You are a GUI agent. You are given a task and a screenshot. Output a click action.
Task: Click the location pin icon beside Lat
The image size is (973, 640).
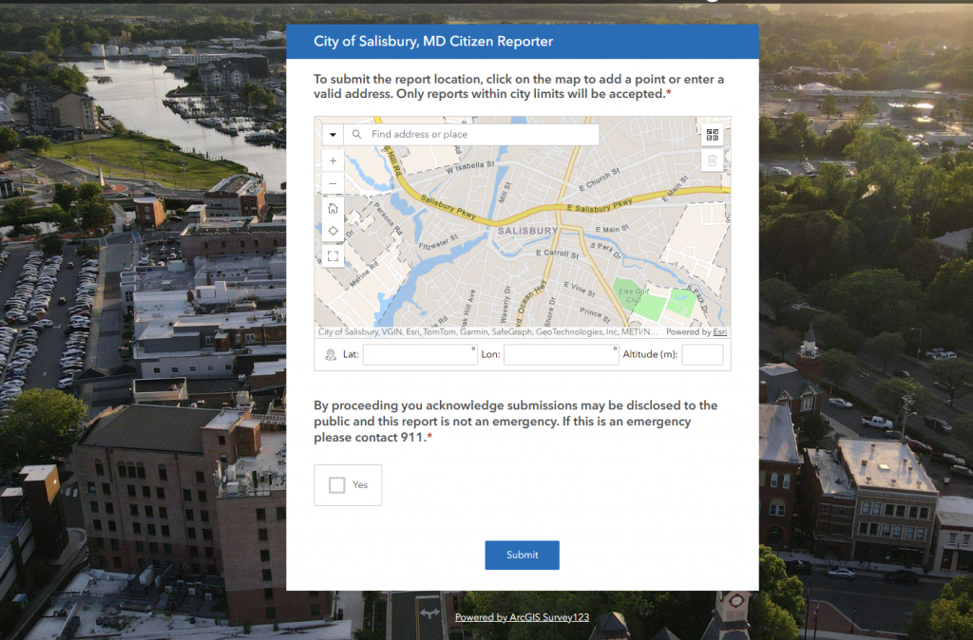coord(330,355)
